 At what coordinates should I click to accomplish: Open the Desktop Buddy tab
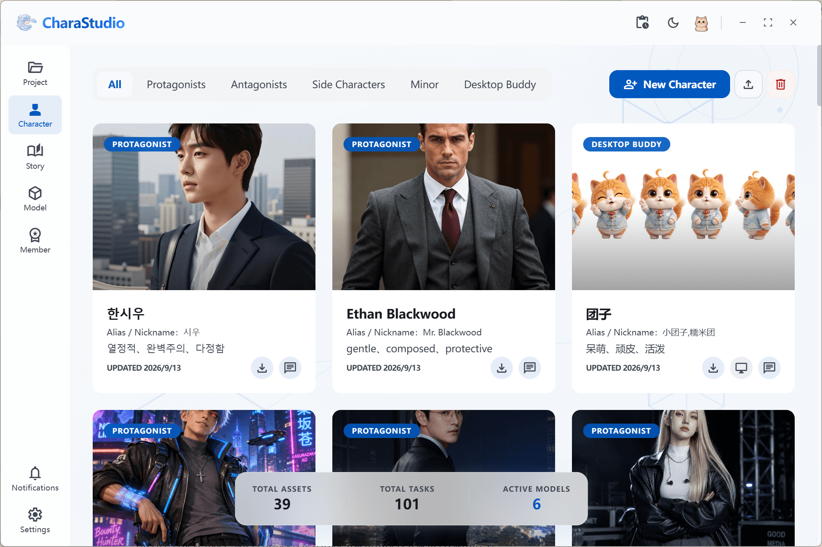500,85
